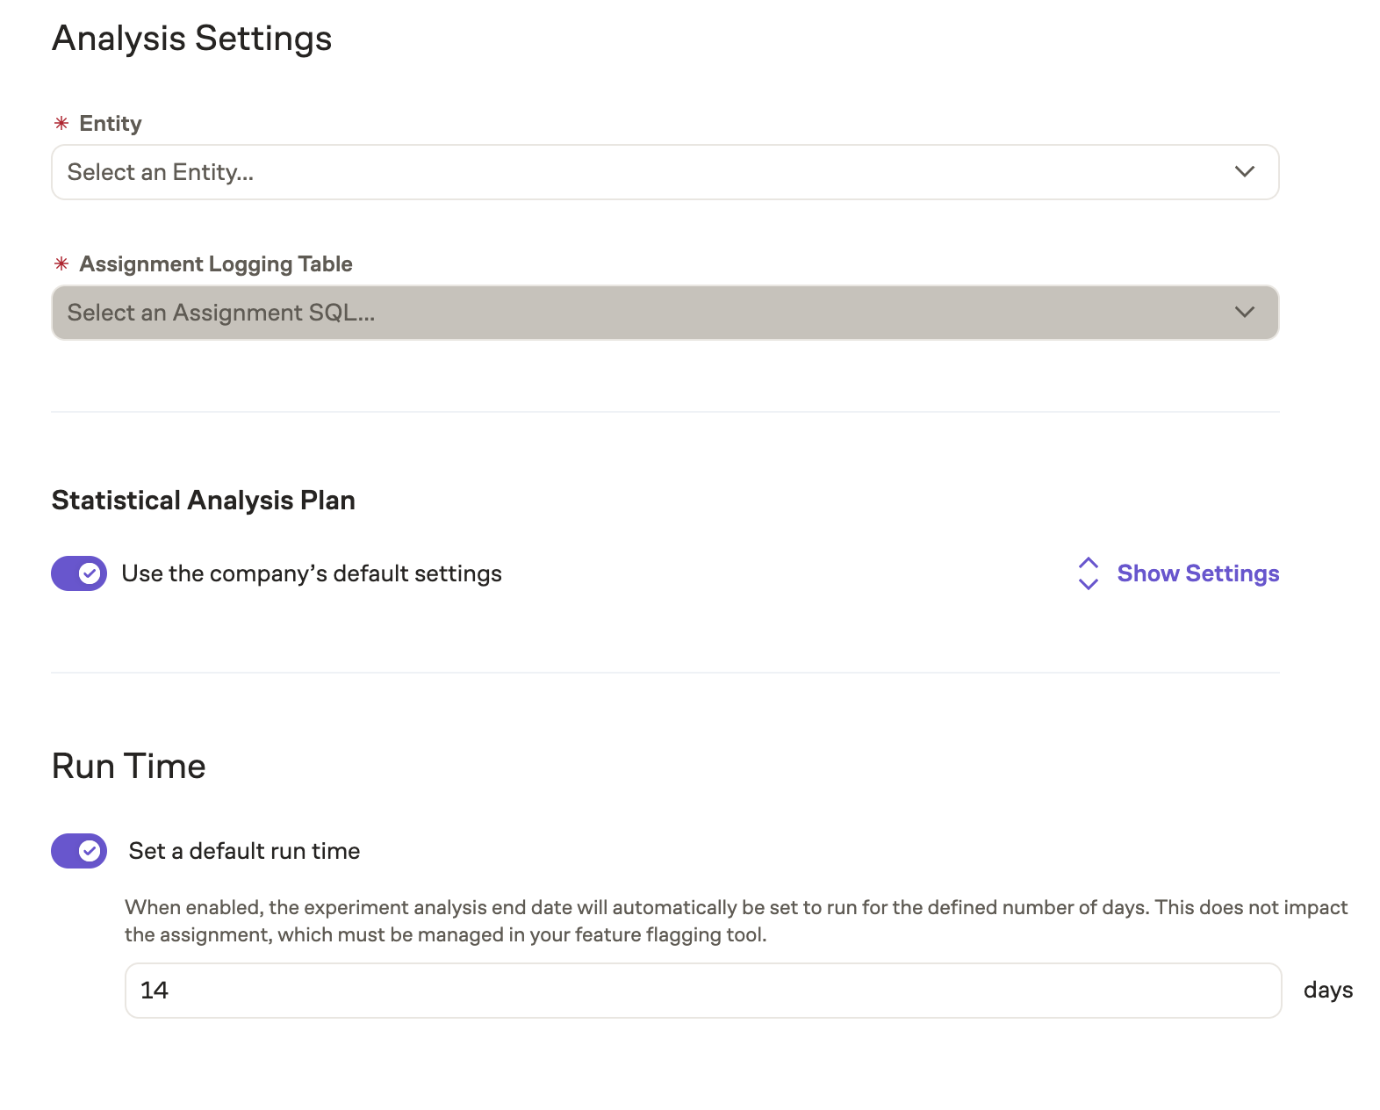The width and height of the screenshot is (1380, 1110).
Task: Click into the run time days input field
Action: 702,991
